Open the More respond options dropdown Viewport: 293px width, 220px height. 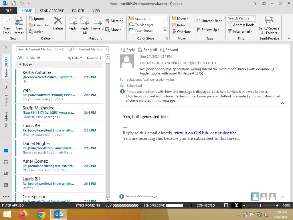tap(113, 30)
